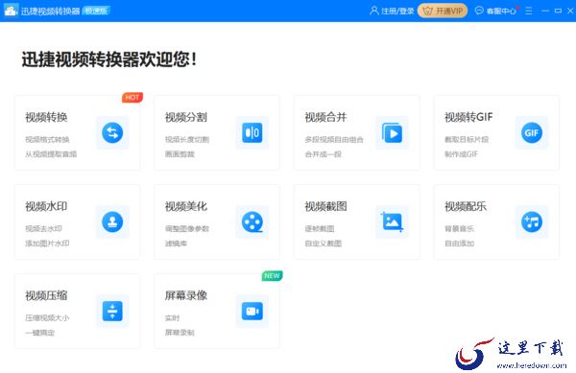Click the 视频水印 card title
The width and height of the screenshot is (576, 373).
46,206
